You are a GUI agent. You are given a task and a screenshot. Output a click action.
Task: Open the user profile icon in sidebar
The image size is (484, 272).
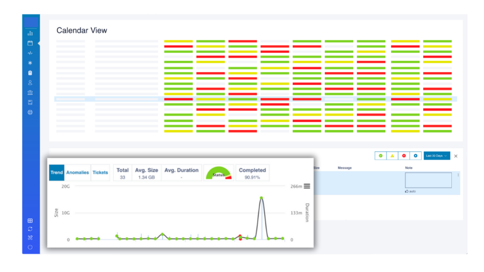tap(30, 83)
